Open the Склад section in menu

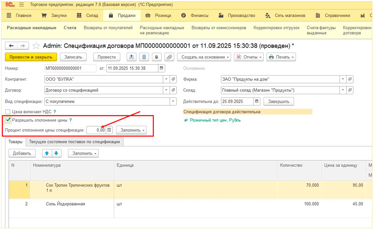(88, 16)
